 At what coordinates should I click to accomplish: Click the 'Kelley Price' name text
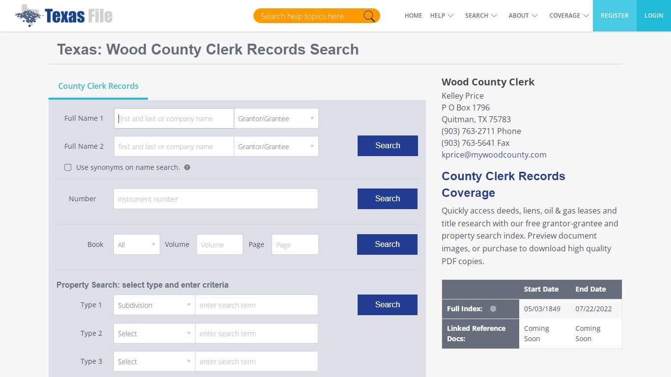(463, 96)
